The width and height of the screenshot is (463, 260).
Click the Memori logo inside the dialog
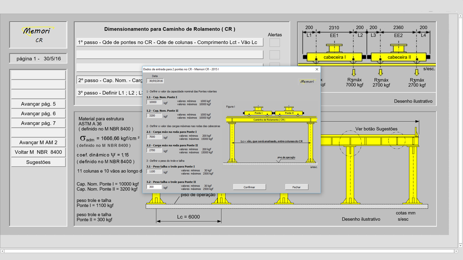[307, 81]
